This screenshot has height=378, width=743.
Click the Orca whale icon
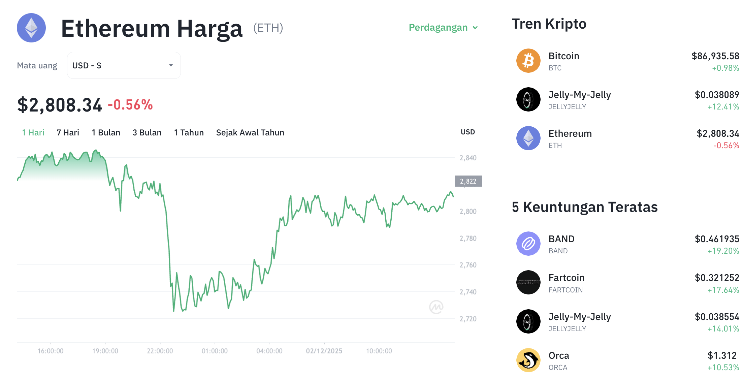tap(528, 360)
